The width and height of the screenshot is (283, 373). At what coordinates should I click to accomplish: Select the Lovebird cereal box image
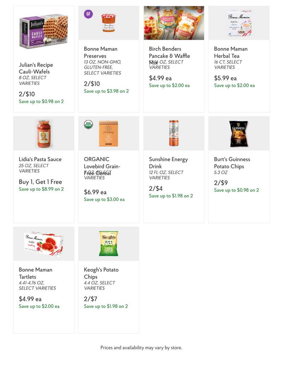(x=109, y=133)
